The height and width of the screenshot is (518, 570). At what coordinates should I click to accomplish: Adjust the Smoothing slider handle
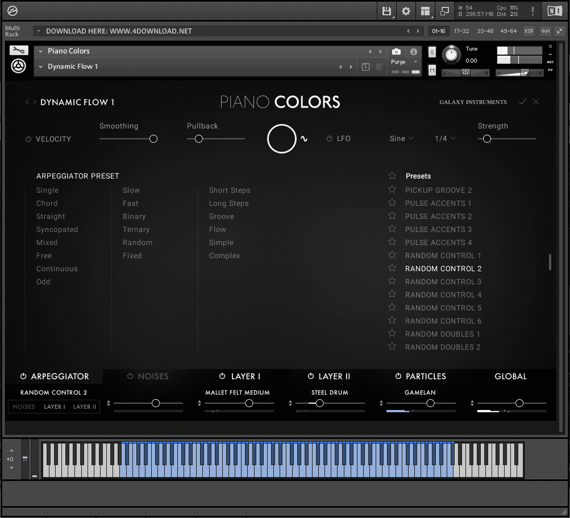point(153,139)
